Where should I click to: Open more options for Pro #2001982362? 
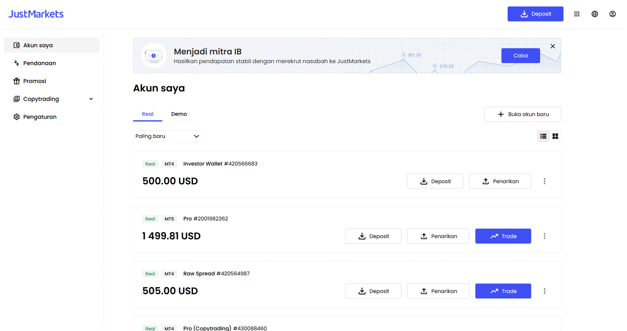point(545,236)
